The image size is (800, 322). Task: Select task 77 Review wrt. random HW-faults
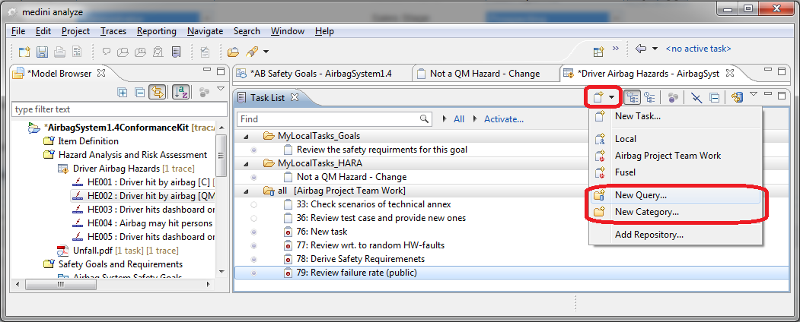pos(371,245)
